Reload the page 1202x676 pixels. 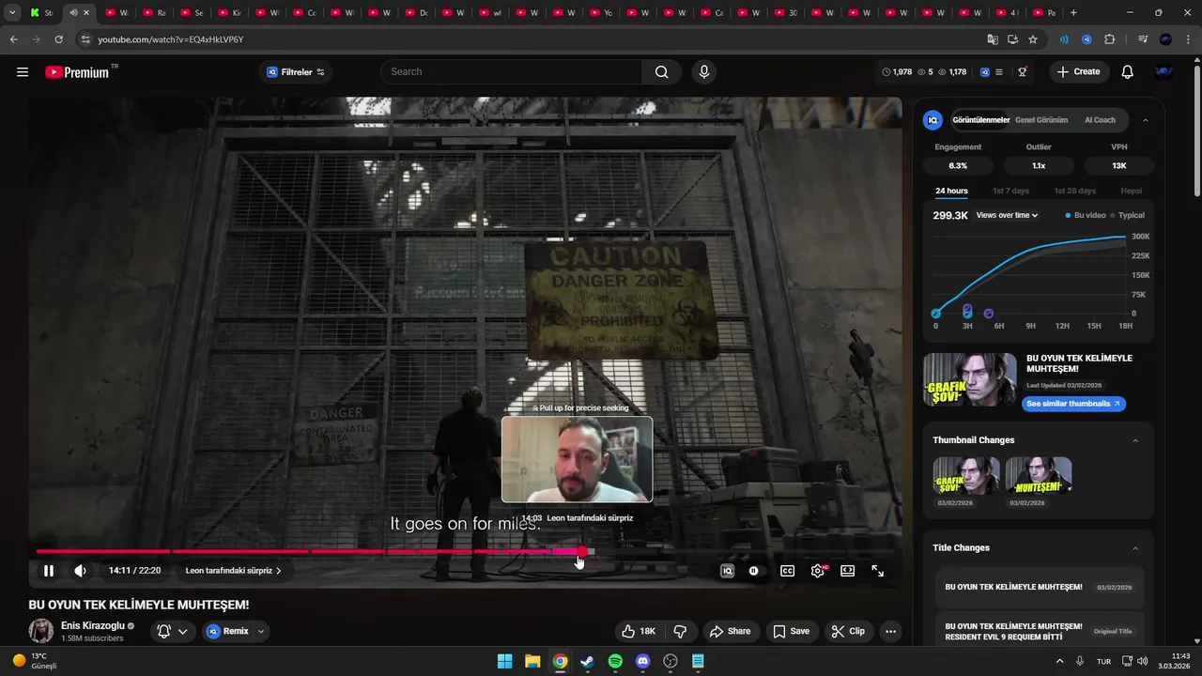click(x=59, y=39)
